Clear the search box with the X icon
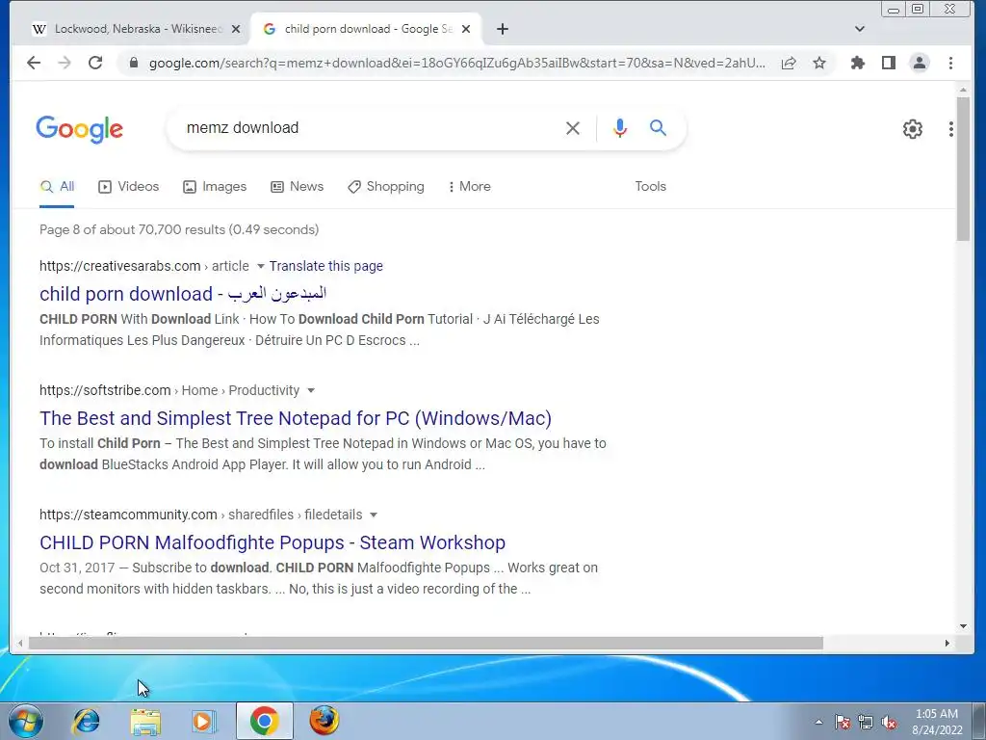This screenshot has height=740, width=986. pyautogui.click(x=572, y=128)
